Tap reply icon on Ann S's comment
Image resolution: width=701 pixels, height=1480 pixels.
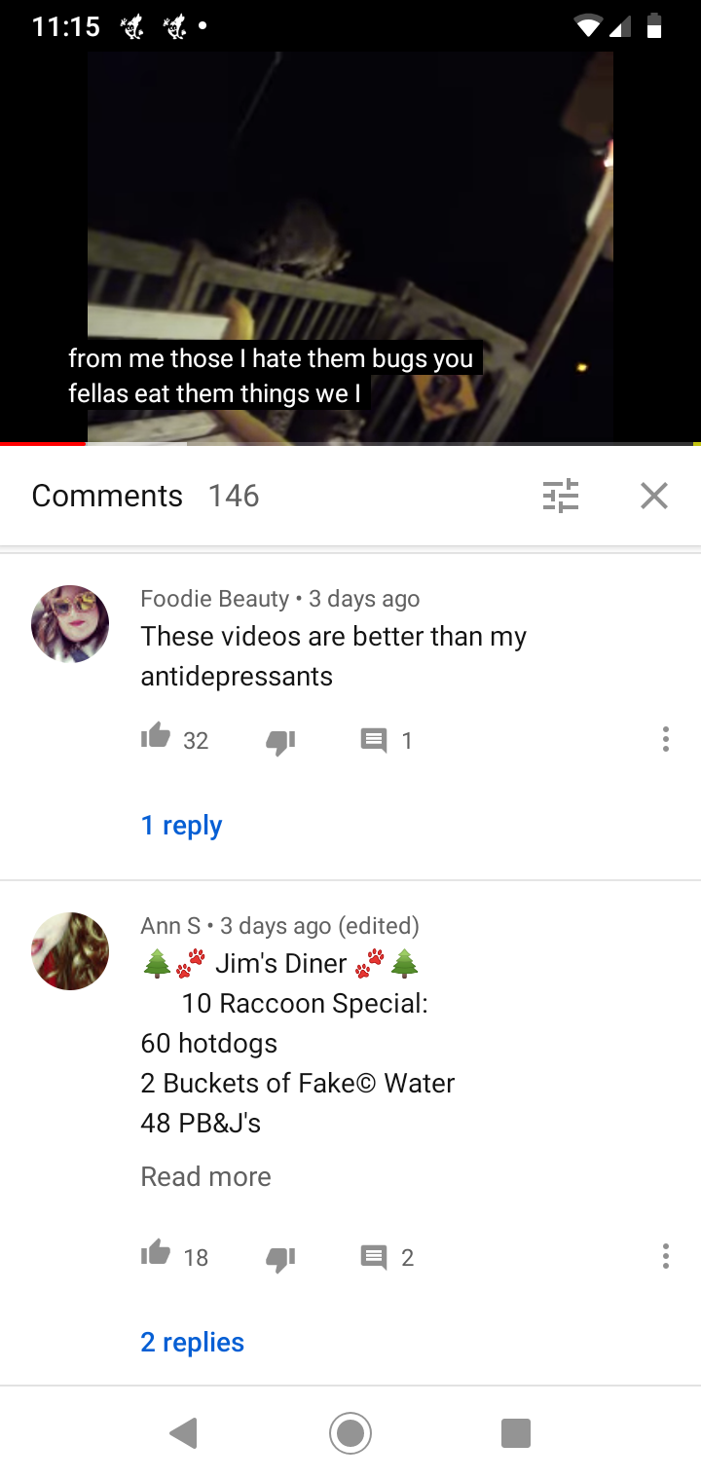[374, 1258]
